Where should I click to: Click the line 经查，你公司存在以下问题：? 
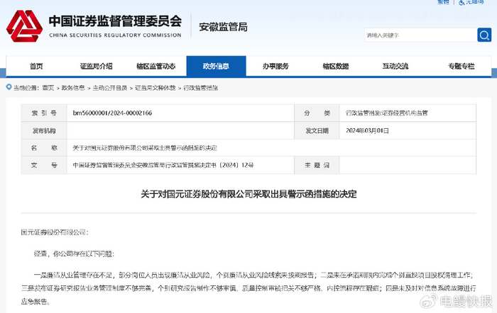point(74,254)
